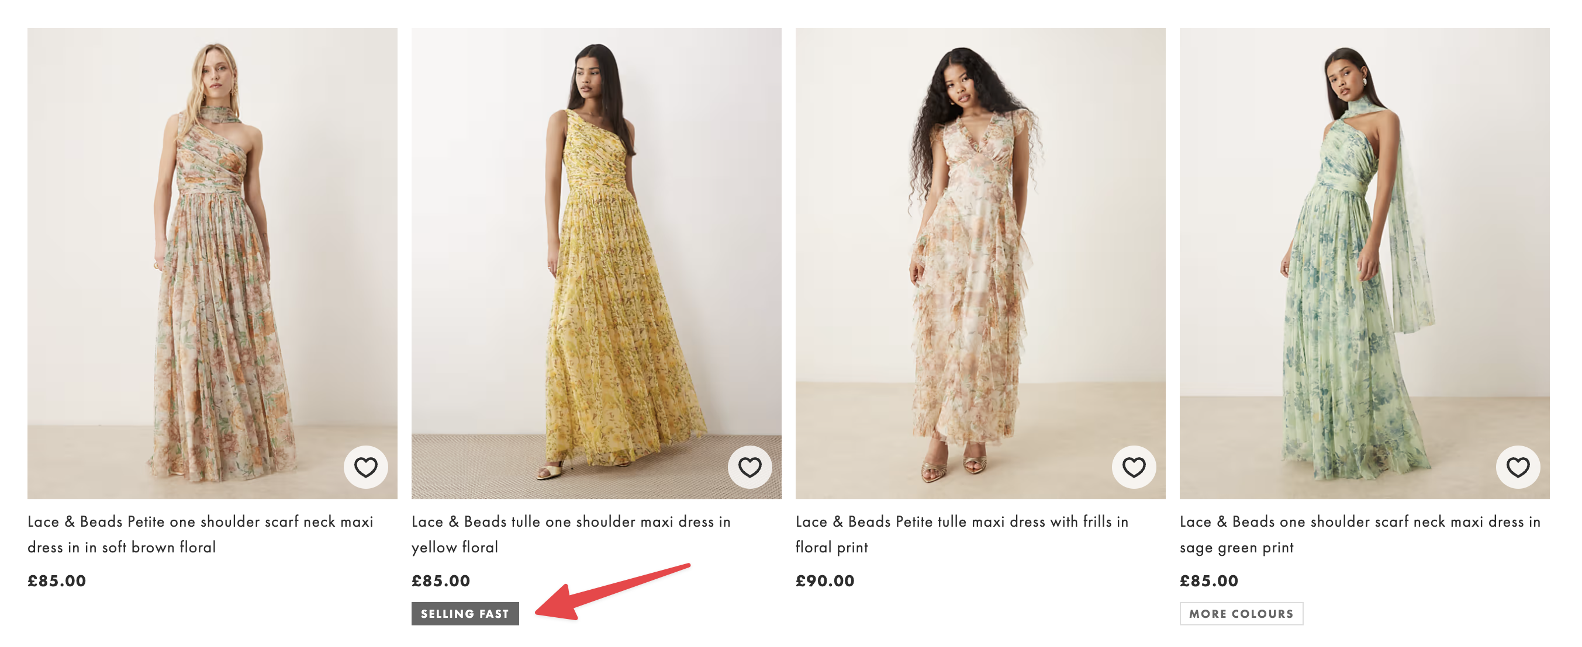Click the £85.00 price under soft brown dress
Viewport: 1582px width, 647px height.
click(x=57, y=581)
